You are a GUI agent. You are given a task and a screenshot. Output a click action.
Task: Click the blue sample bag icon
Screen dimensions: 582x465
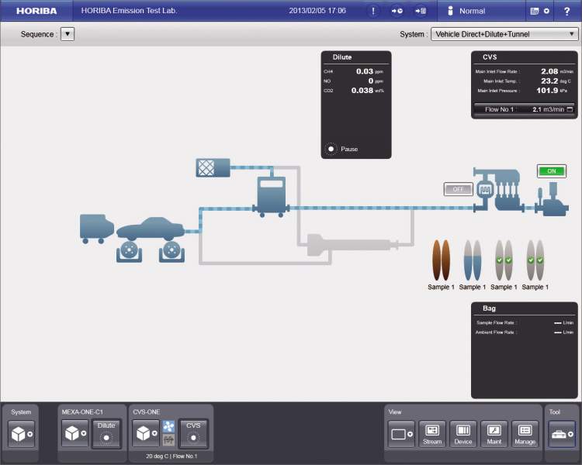(x=472, y=260)
